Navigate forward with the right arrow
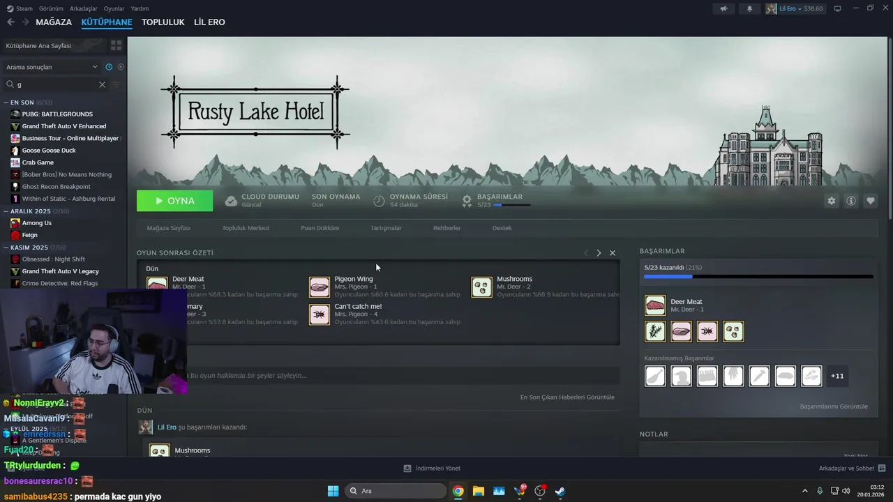Viewport: 893px width, 502px height. pos(25,22)
